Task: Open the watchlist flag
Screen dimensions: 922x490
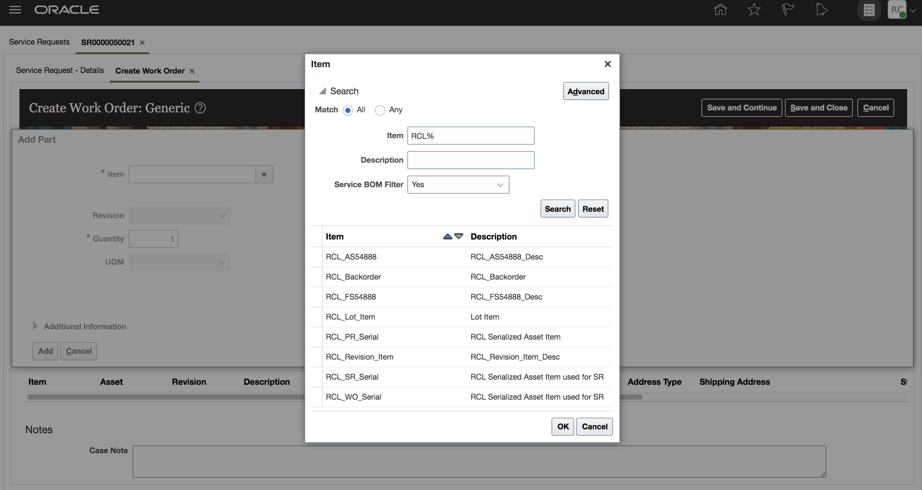Action: click(x=788, y=10)
